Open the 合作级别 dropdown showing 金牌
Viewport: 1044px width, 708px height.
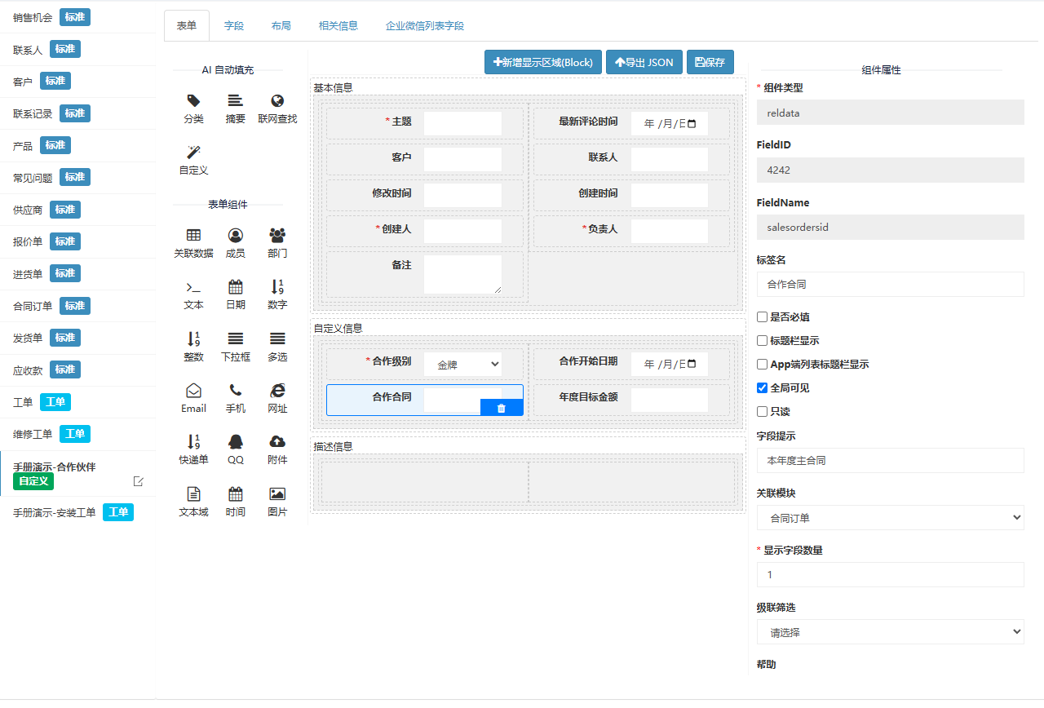pos(462,365)
